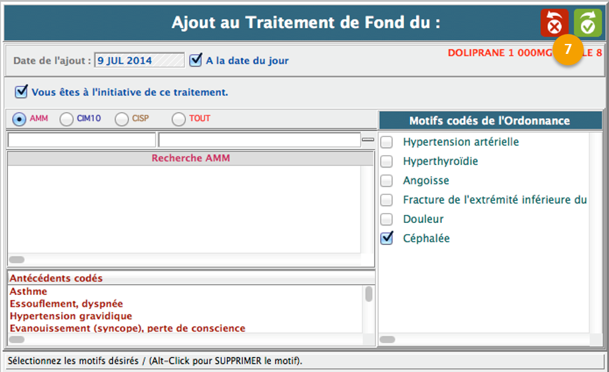
Task: Uncheck the Céphalée motif checkbox
Action: (387, 238)
